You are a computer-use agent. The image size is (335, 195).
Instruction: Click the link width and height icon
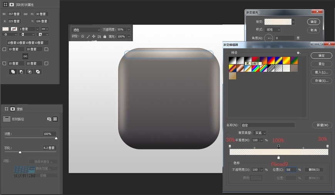click(25, 14)
